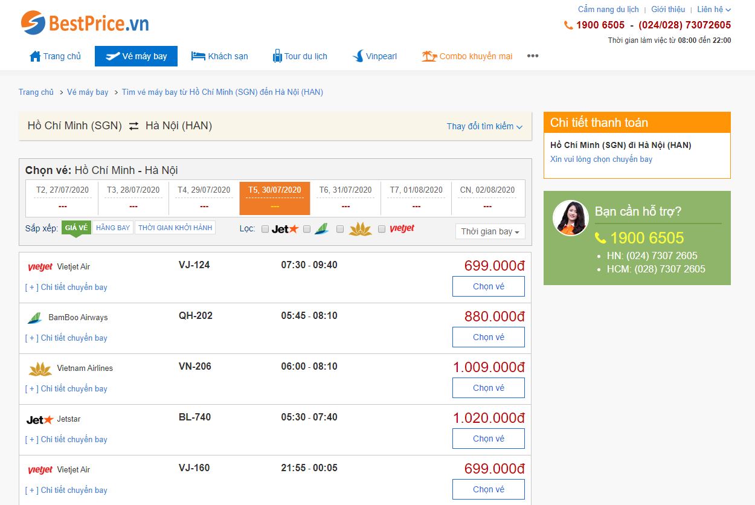This screenshot has width=755, height=505.
Task: Click the Vietjet logo in the filter row
Action: [402, 228]
